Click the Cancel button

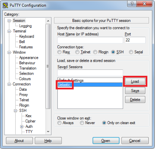click(x=135, y=141)
